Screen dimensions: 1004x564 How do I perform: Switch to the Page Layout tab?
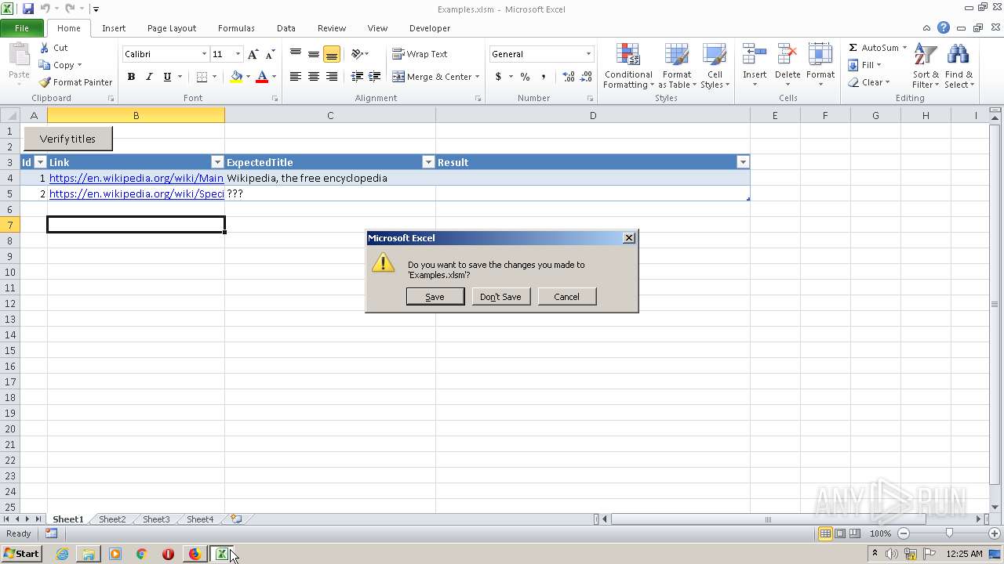(x=172, y=28)
